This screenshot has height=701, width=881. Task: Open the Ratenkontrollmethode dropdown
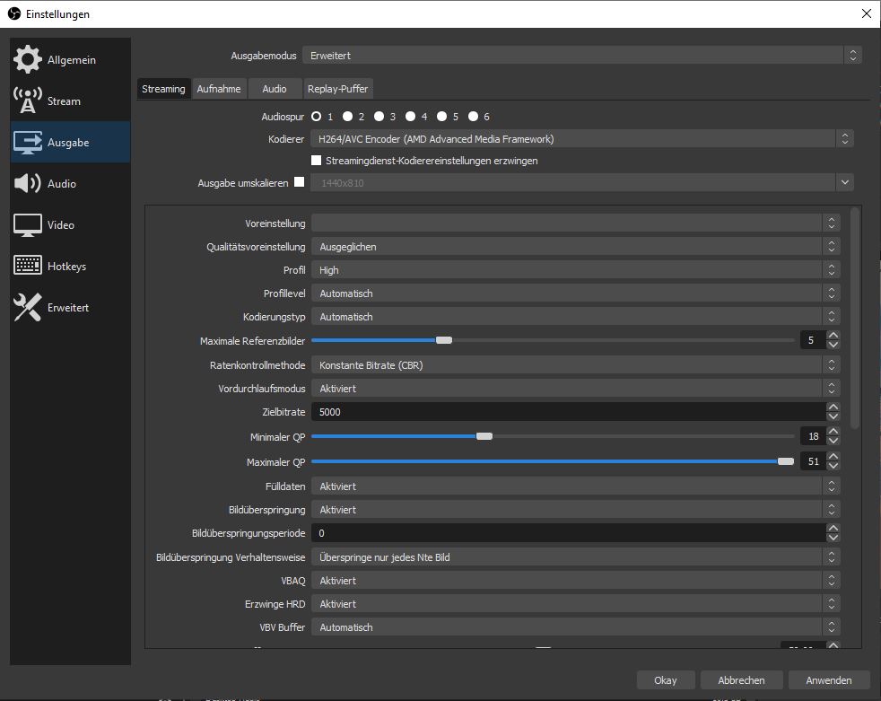(574, 365)
